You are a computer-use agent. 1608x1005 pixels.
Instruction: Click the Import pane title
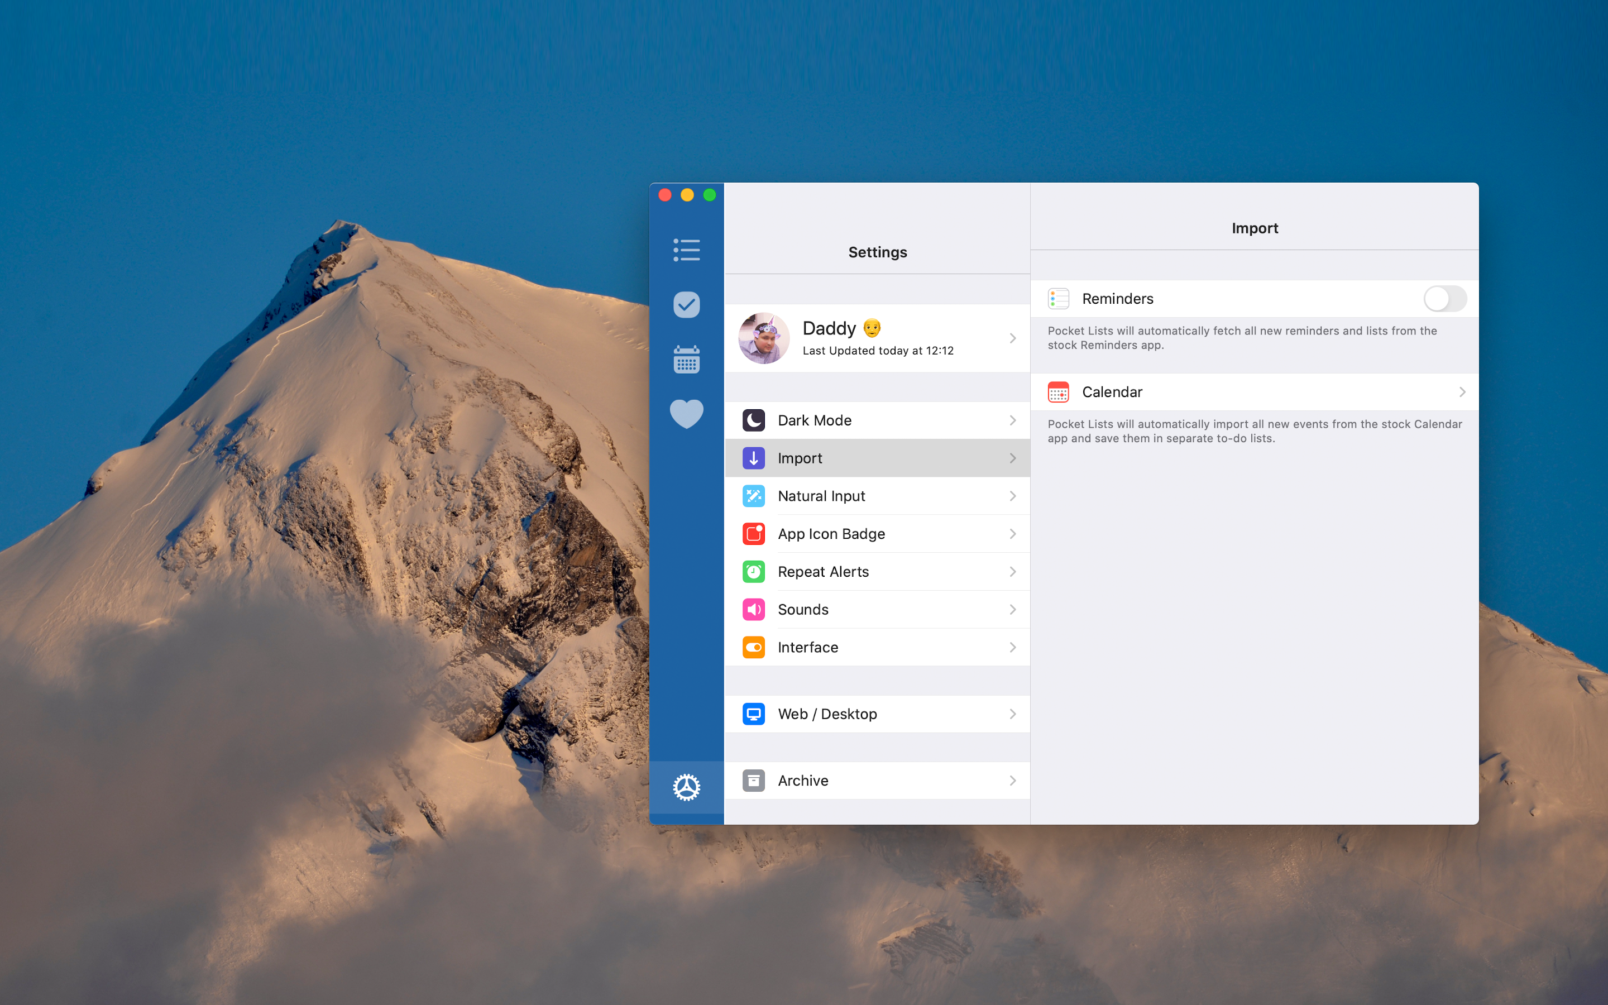point(1255,228)
